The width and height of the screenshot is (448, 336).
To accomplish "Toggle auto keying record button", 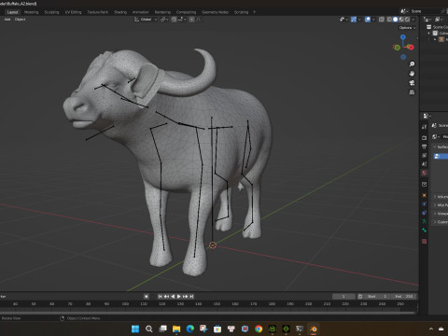I will [x=147, y=297].
